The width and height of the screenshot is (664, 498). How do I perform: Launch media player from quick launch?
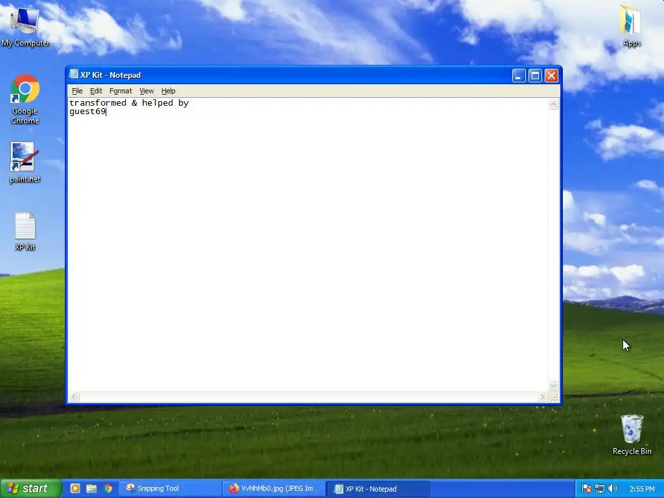[x=75, y=488]
